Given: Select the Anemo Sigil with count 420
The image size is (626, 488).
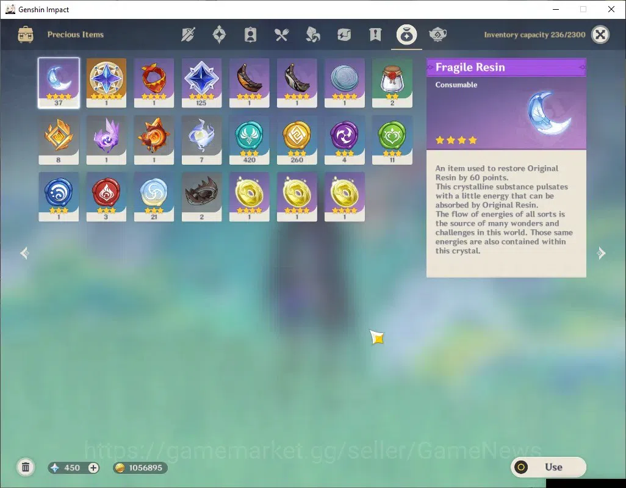Looking at the screenshot, I should click(x=249, y=140).
